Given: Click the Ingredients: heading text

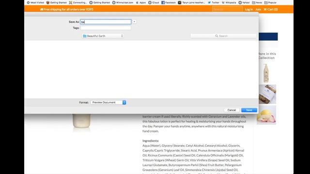Looking at the screenshot, I should pyautogui.click(x=151, y=141).
